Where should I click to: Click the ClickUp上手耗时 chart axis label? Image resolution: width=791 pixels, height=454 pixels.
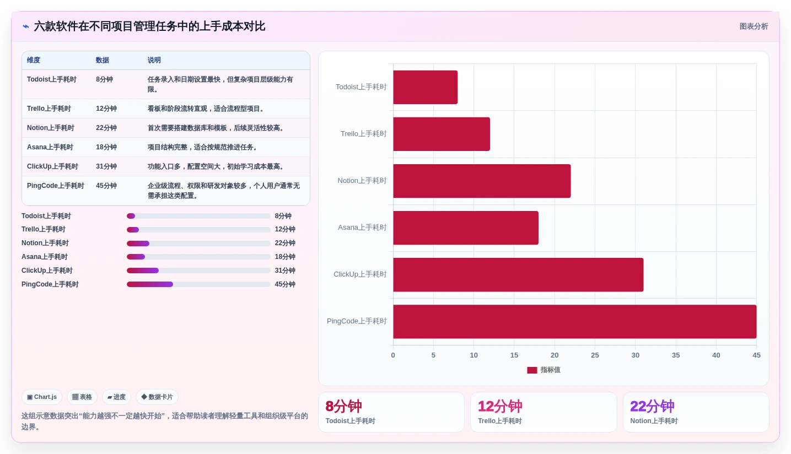click(360, 274)
